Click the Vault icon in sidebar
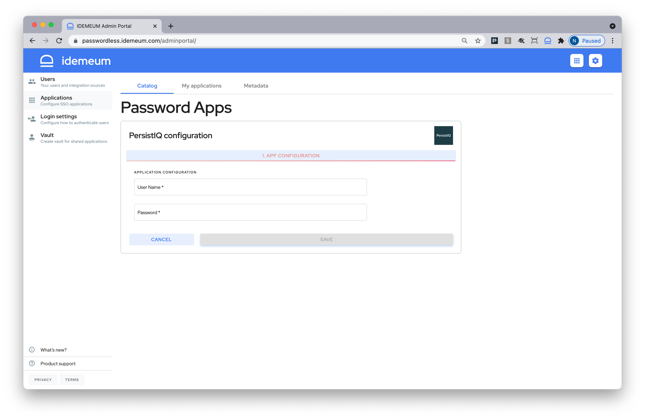Screen dimensions: 645x420 coord(32,138)
